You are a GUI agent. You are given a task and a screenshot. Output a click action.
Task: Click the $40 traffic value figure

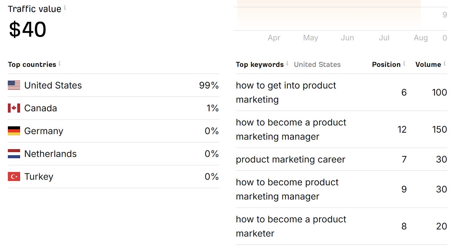click(x=28, y=30)
